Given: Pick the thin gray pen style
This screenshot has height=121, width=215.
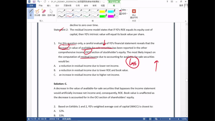Looking at the screenshot, I should pos(95,11).
